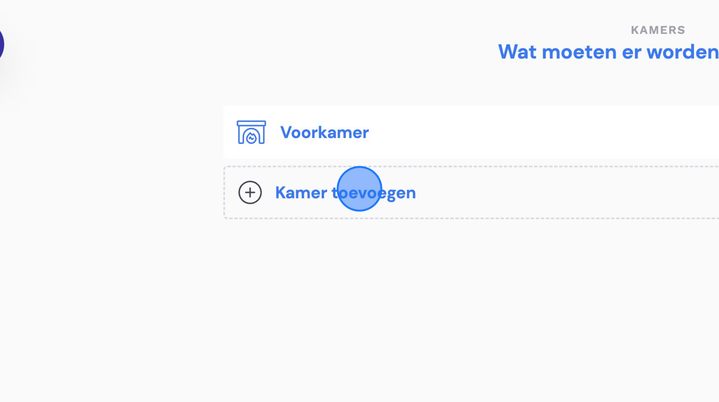
Task: Click the plus circle icon
Action: [250, 192]
